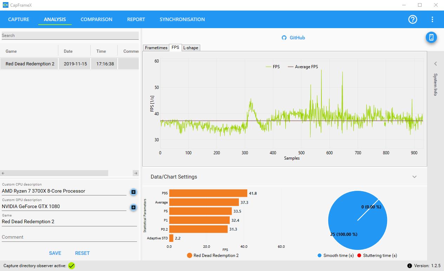Click the SAVE button

55,253
